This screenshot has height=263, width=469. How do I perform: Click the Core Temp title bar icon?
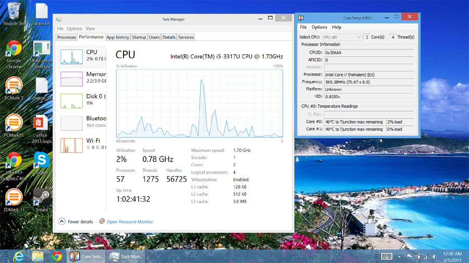pos(301,18)
